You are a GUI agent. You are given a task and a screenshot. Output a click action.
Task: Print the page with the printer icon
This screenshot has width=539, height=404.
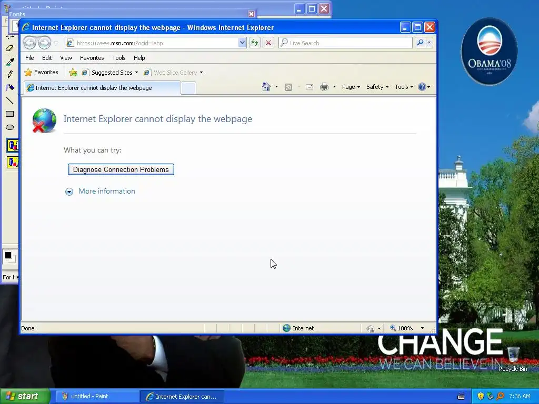point(324,87)
